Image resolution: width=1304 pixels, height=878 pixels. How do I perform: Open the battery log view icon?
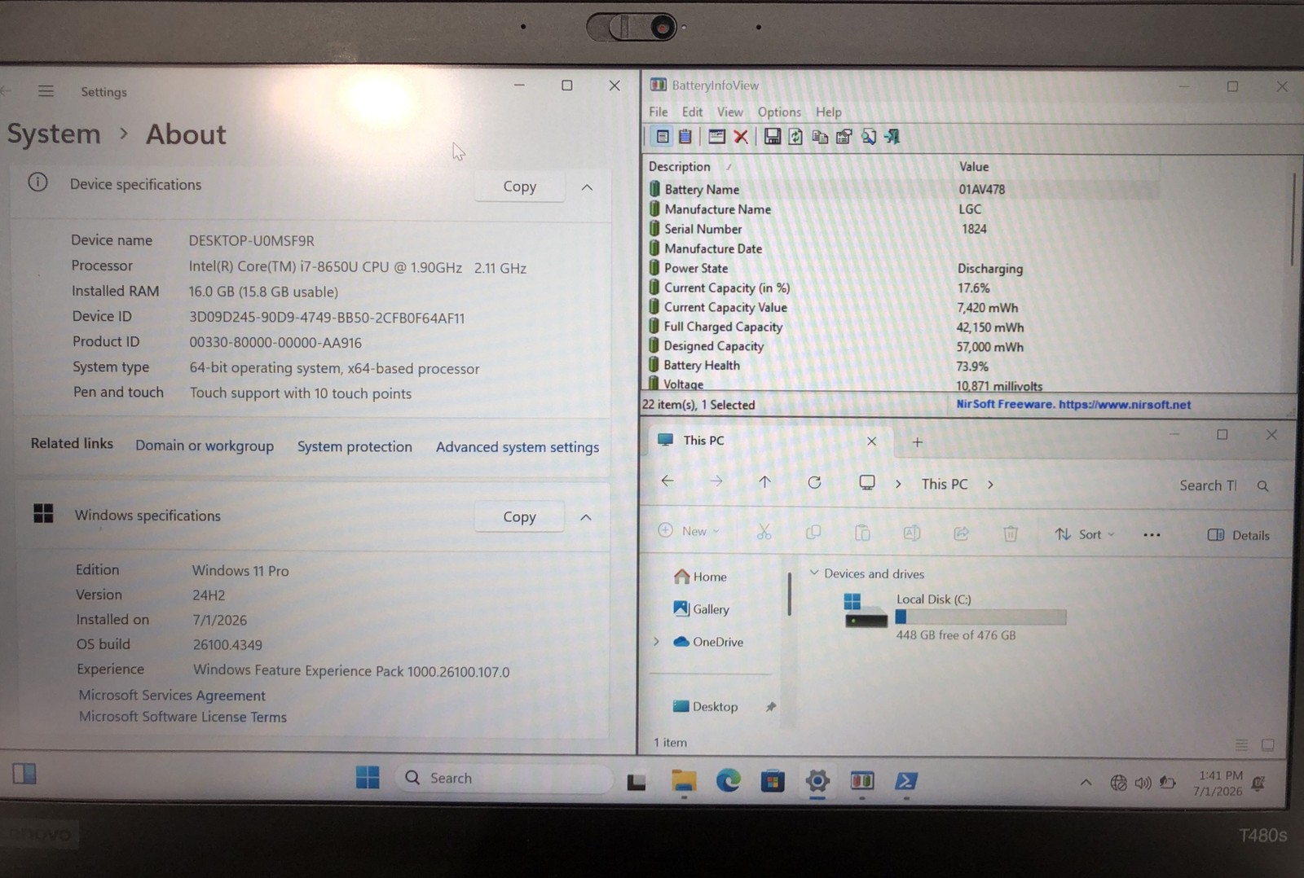pyautogui.click(x=685, y=137)
